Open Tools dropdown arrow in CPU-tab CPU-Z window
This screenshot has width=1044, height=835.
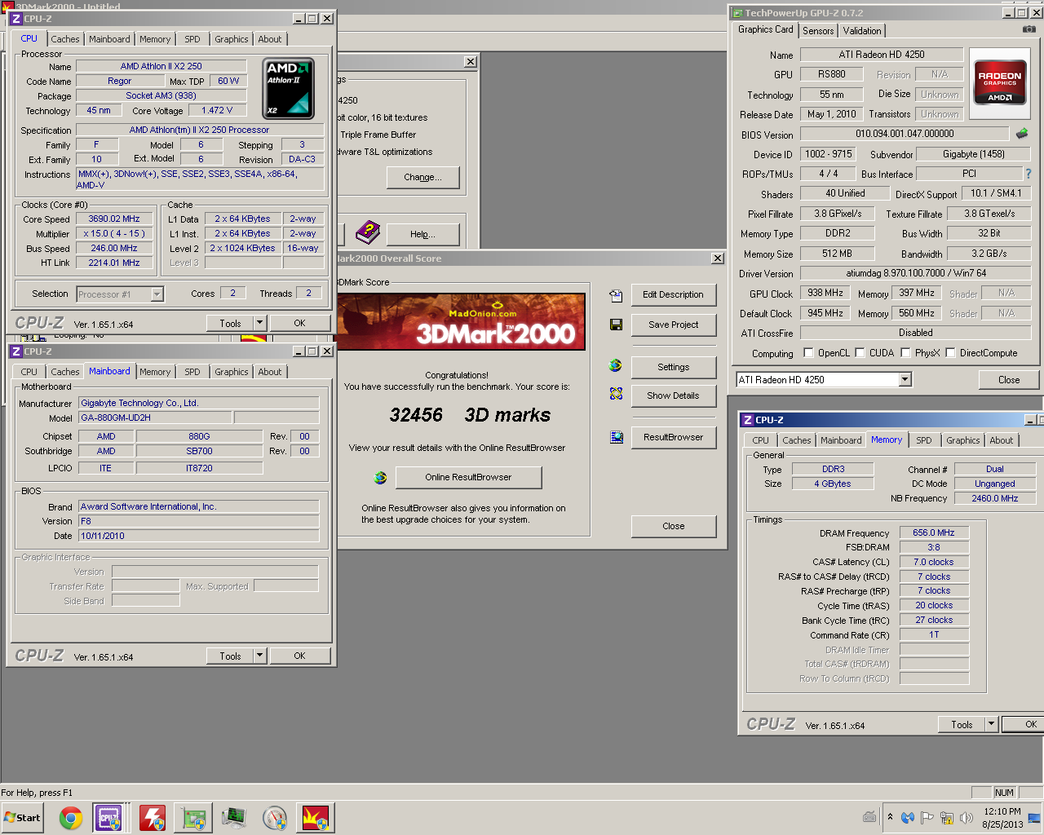tap(260, 323)
